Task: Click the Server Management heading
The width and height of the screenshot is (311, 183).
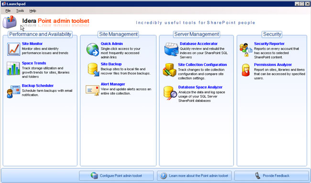Action: point(197,34)
